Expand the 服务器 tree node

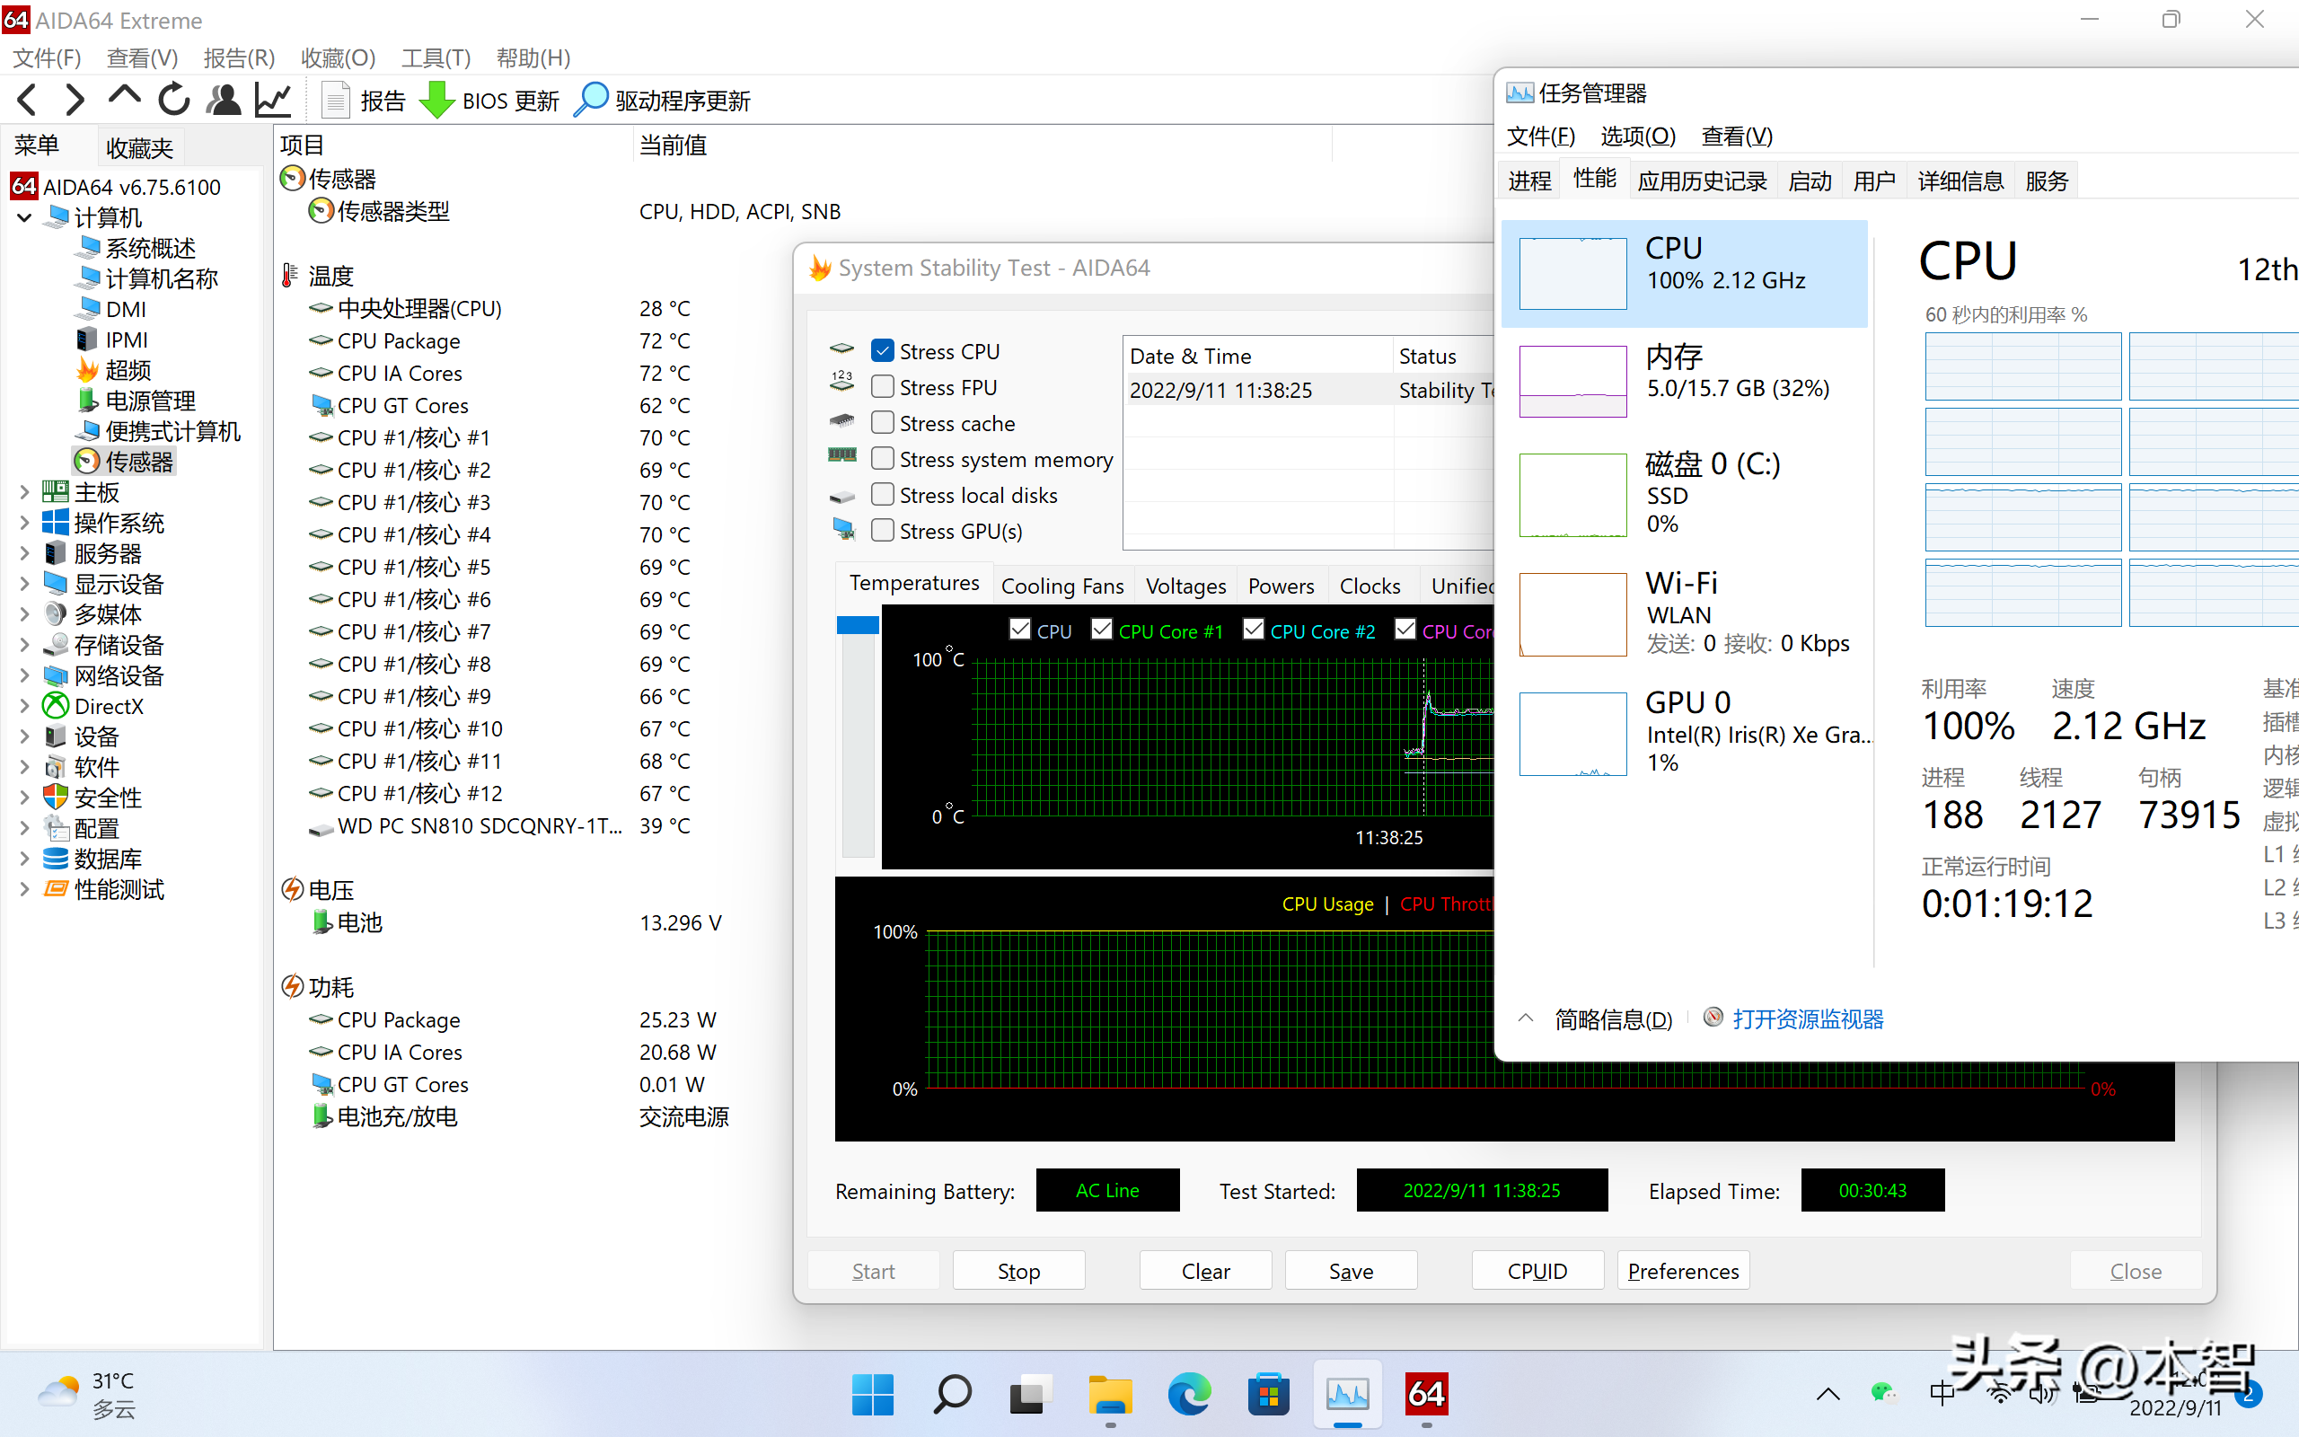point(25,553)
